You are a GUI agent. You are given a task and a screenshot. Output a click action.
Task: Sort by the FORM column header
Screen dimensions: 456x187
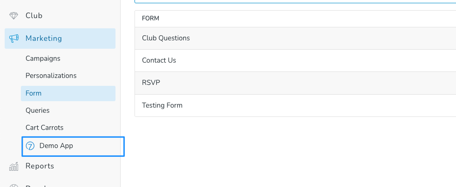(x=150, y=19)
